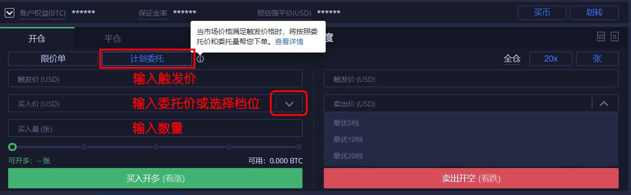The width and height of the screenshot is (631, 195).
Task: Click the 卖出开空 (看跌) red button
Action: [471, 178]
